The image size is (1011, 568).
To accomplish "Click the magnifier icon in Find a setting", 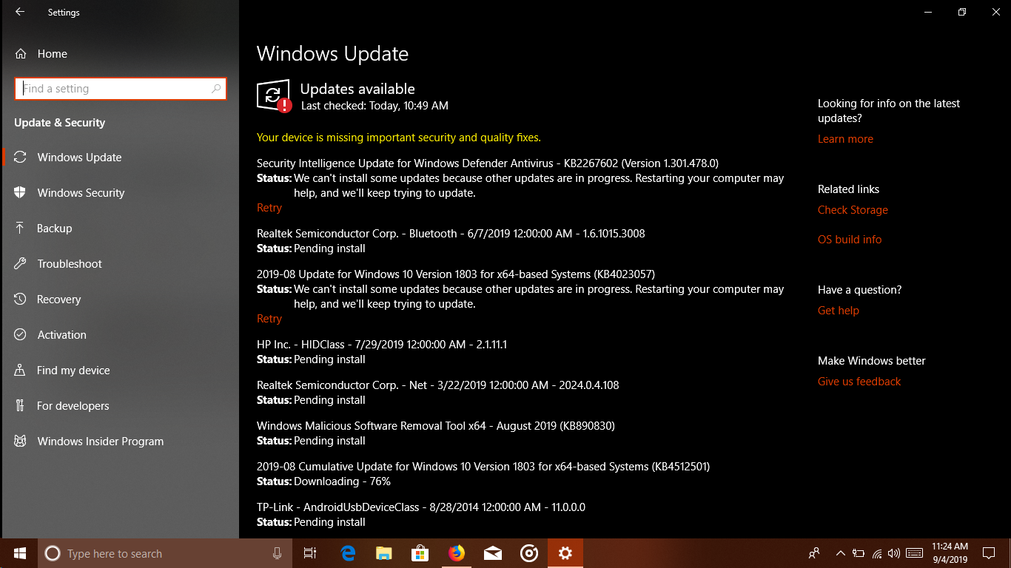I will click(216, 89).
